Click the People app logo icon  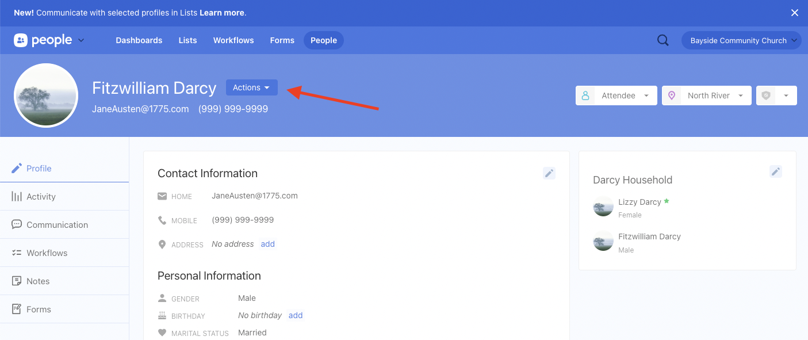coord(21,40)
